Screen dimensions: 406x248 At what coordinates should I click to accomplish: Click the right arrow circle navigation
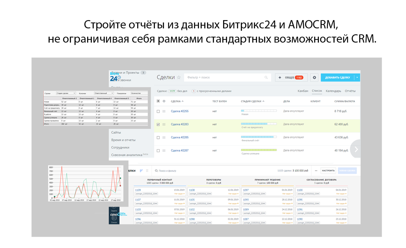tap(356, 149)
